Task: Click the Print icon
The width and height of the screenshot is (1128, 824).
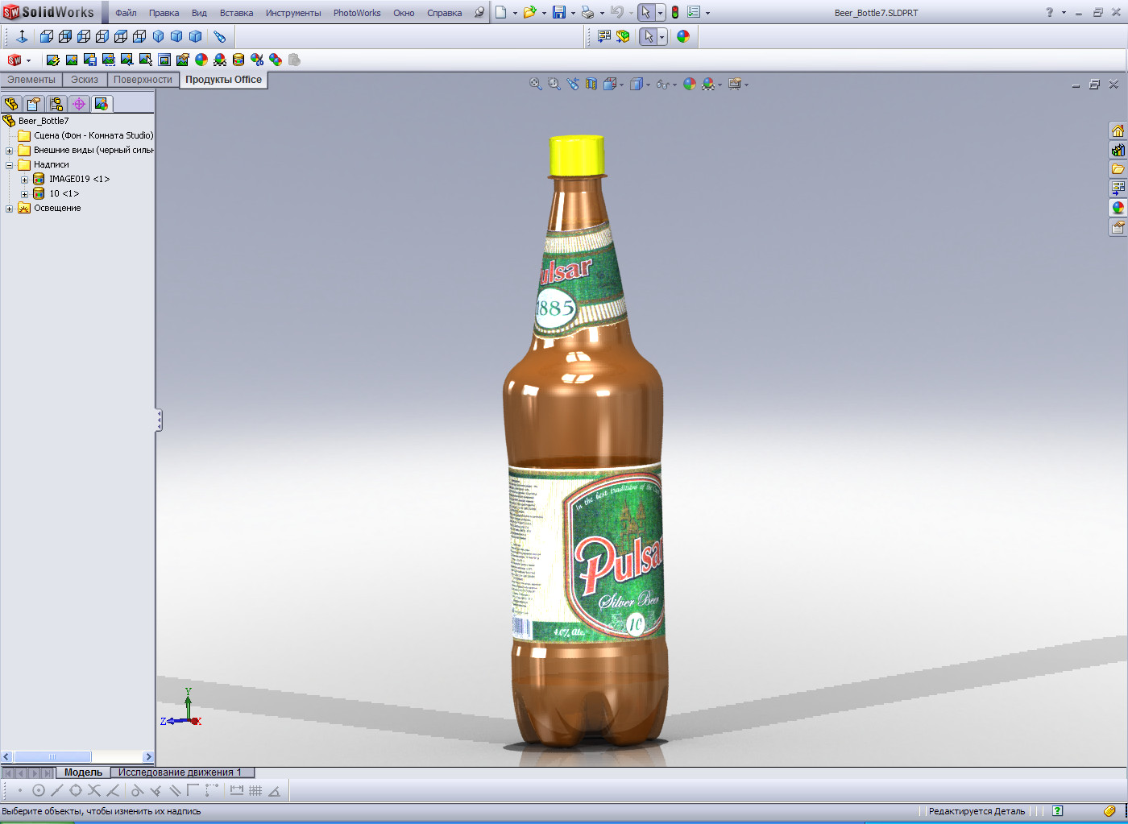Action: pos(588,12)
